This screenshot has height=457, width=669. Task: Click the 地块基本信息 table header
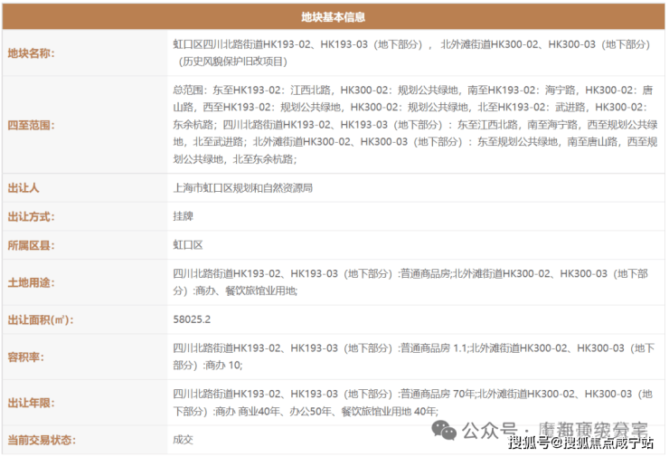pyautogui.click(x=334, y=15)
